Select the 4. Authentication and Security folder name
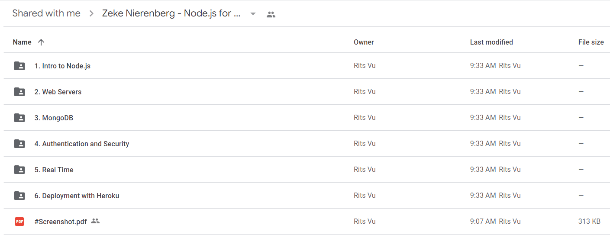610x235 pixels. (x=82, y=144)
